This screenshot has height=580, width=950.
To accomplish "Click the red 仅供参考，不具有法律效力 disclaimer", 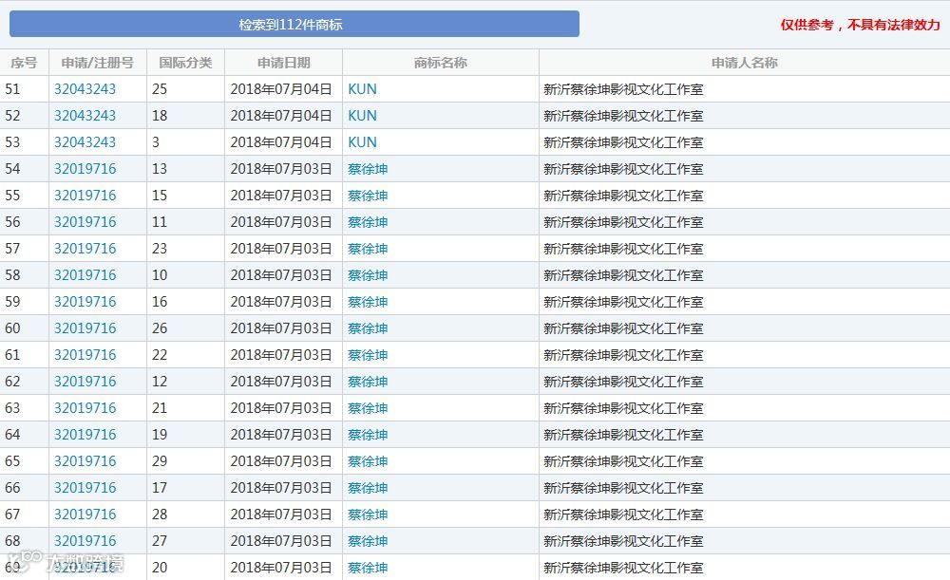I will 861,25.
